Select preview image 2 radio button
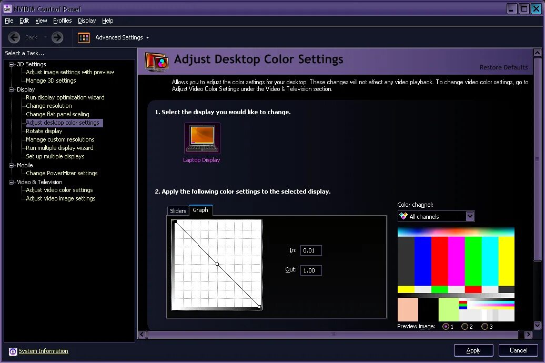Image resolution: width=545 pixels, height=363 pixels. click(x=465, y=327)
